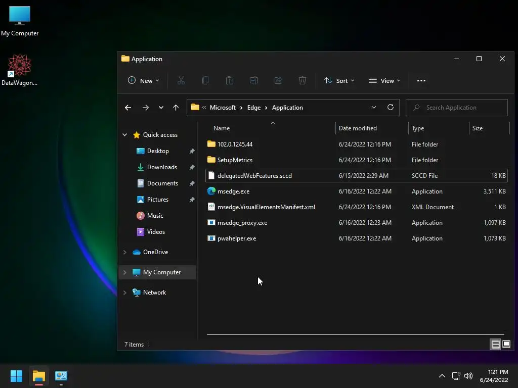Go up one folder level arrow
518x388 pixels.
click(x=176, y=108)
